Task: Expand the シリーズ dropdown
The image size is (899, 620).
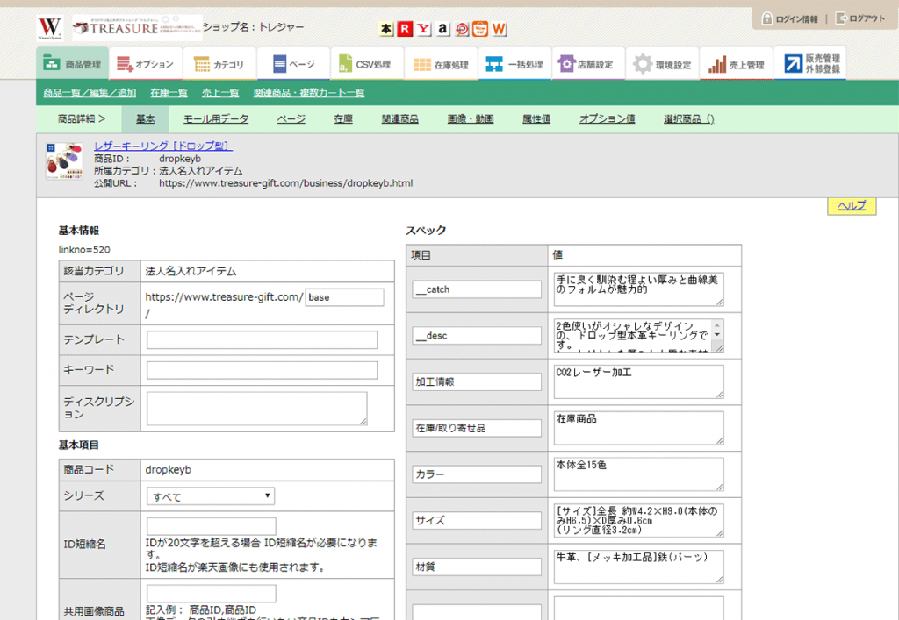Action: tap(211, 497)
